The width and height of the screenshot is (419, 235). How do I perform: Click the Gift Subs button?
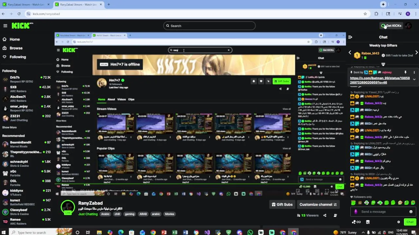pos(282,205)
